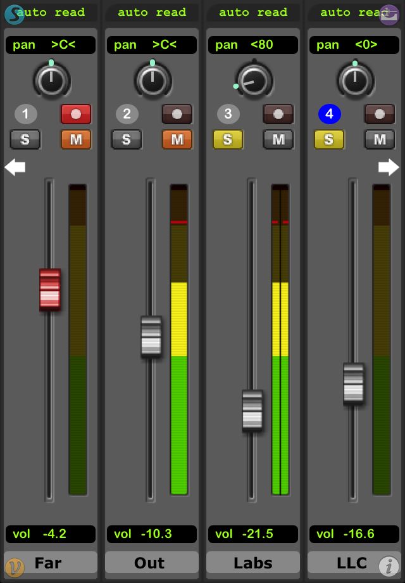Arm record on the Out track

(177, 114)
